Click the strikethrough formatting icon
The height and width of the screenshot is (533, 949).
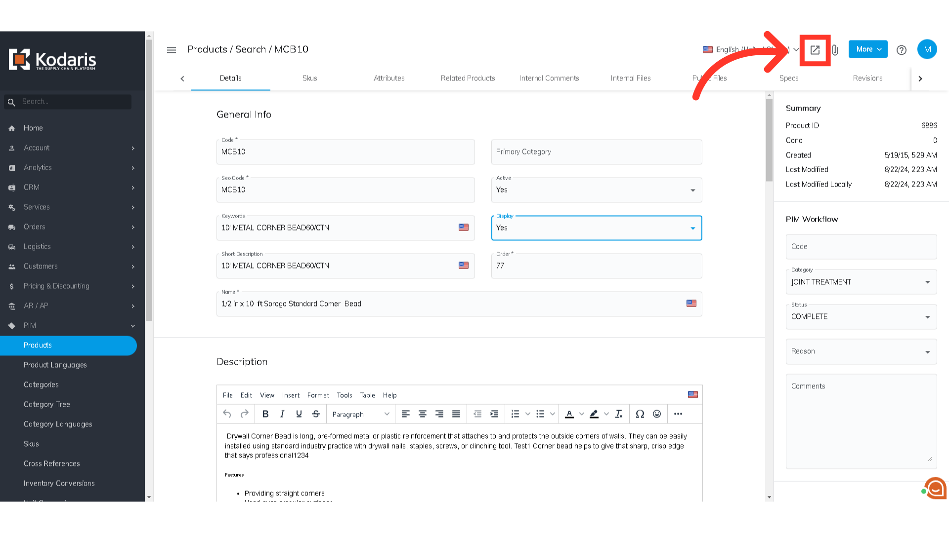(316, 414)
